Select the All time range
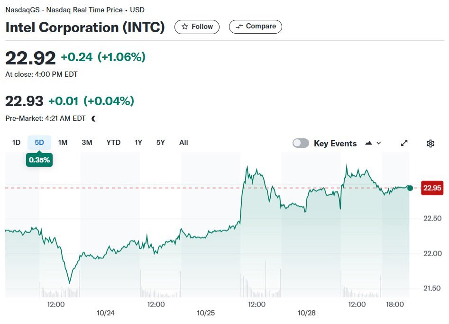Viewport: 449px width, 324px height. (x=183, y=143)
